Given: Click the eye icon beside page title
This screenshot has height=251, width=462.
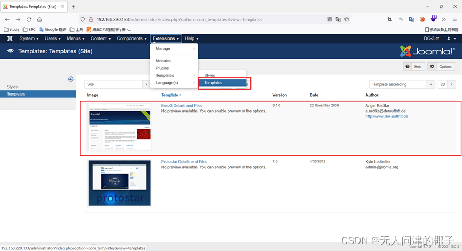Looking at the screenshot, I should pos(11,51).
